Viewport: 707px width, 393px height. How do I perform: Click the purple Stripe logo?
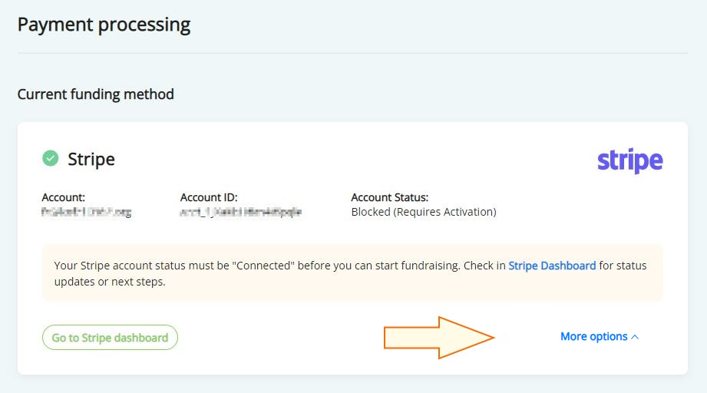(630, 160)
